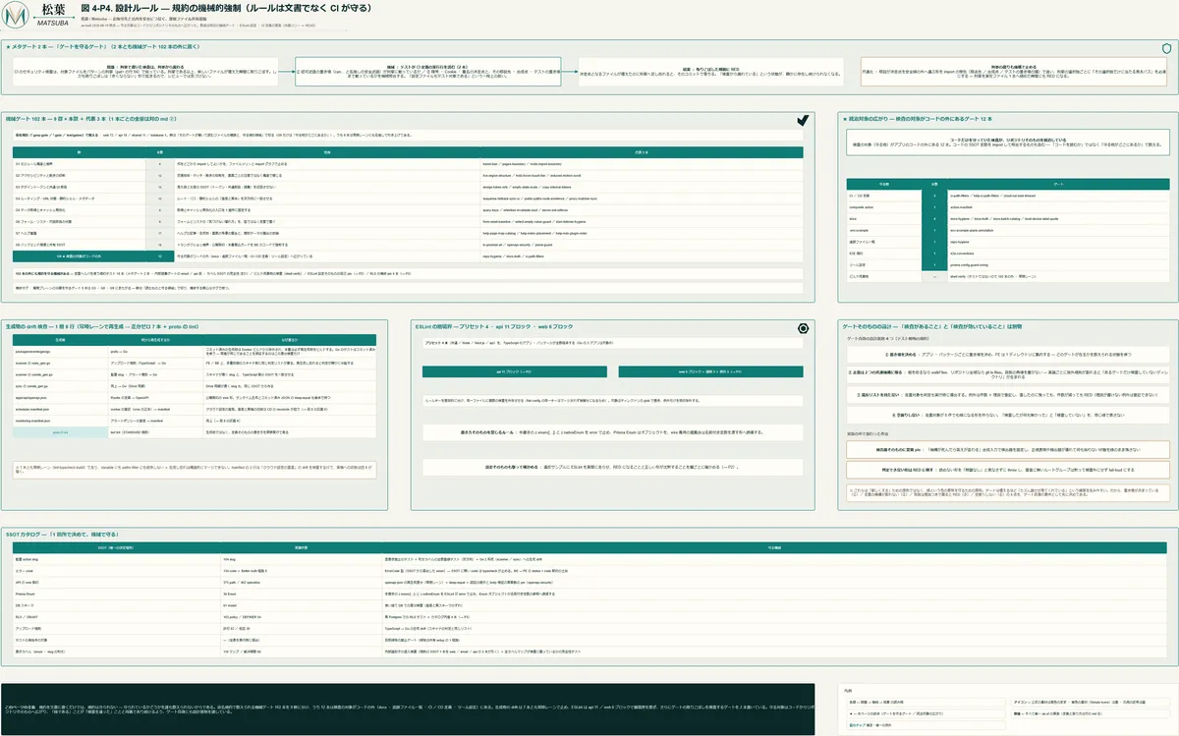The width and height of the screenshot is (1179, 736).
Task: Click the dark green summary box at bottom
Action: 409,709
